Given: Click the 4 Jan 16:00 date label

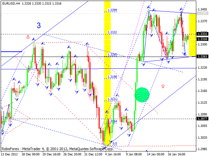Looking at the screenshot, I should coord(113,154).
